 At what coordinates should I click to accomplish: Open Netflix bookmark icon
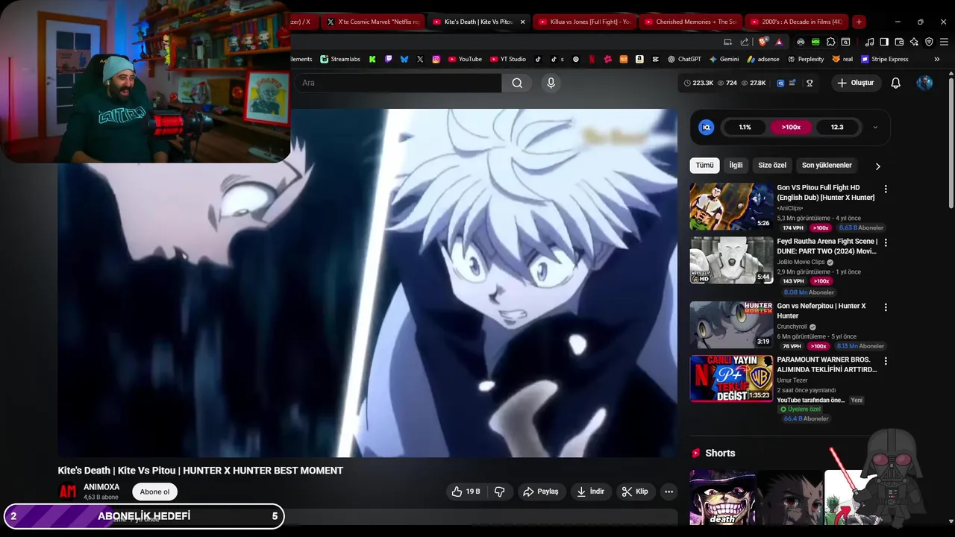point(592,59)
